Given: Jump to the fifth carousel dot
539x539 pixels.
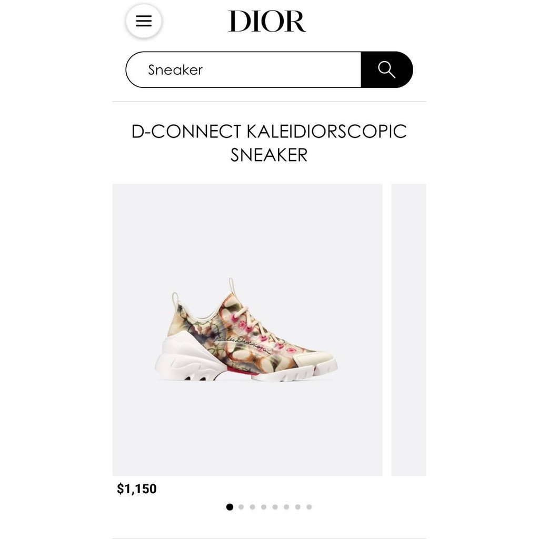Looking at the screenshot, I should coord(275,507).
